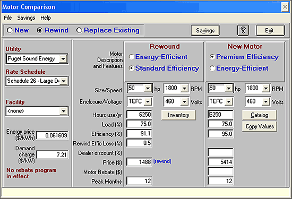Close the Motor Comparison window
292x199 pixels.
pyautogui.click(x=285, y=7)
